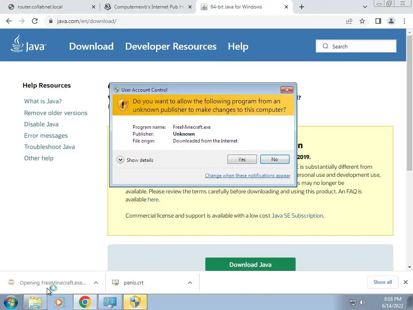Click the network tray icon

(353, 302)
